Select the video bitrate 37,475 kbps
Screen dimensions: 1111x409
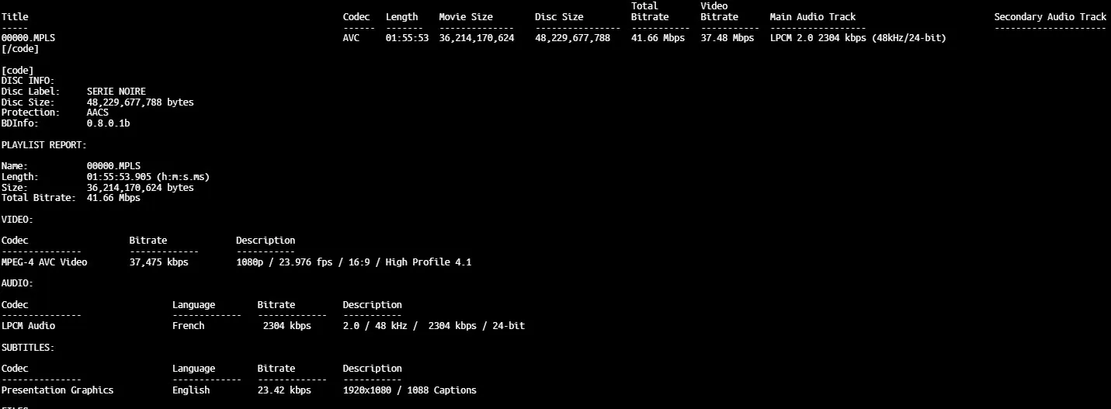(x=158, y=262)
